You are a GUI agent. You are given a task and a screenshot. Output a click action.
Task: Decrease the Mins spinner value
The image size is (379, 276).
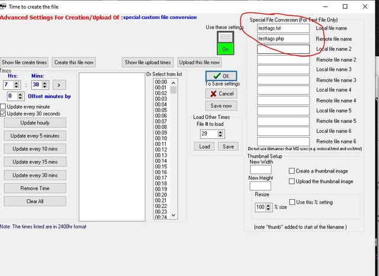coord(44,87)
